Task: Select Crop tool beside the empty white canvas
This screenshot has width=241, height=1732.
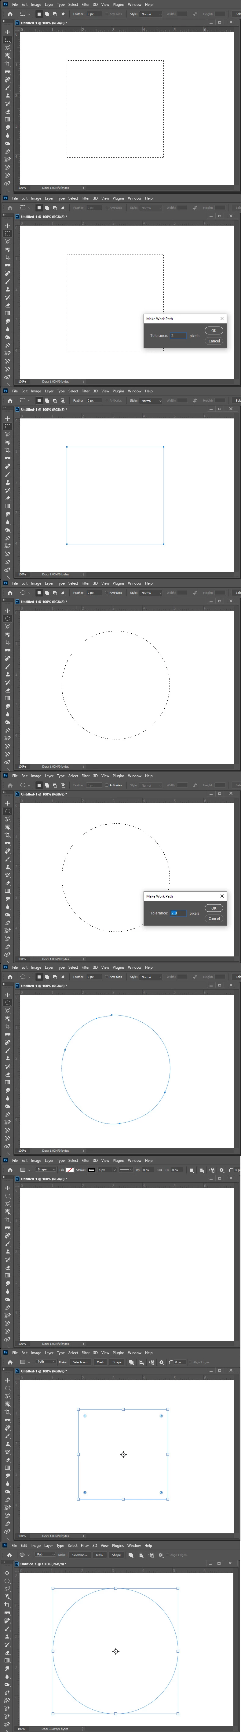Action: pos(8,1220)
